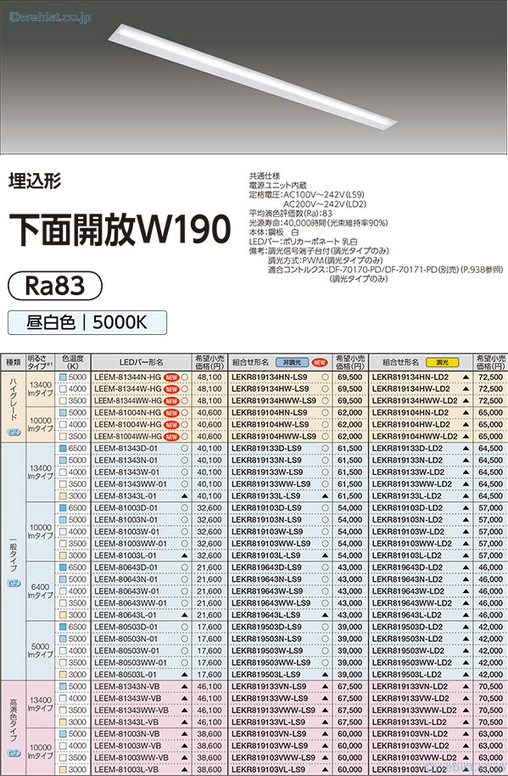Click the LEEM-80643N-01 LED bar name

pyautogui.click(x=126, y=579)
